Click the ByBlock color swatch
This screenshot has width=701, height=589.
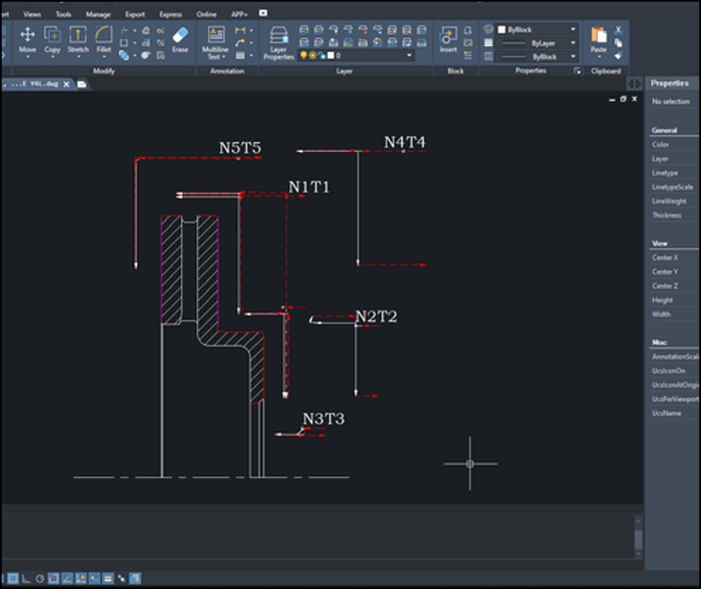(x=502, y=29)
